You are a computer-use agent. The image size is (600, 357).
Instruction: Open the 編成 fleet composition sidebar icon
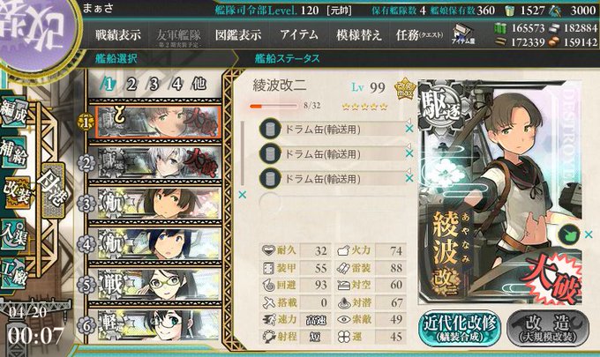(x=14, y=112)
